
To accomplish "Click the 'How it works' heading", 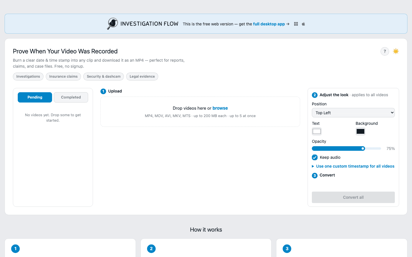I will click(x=206, y=230).
